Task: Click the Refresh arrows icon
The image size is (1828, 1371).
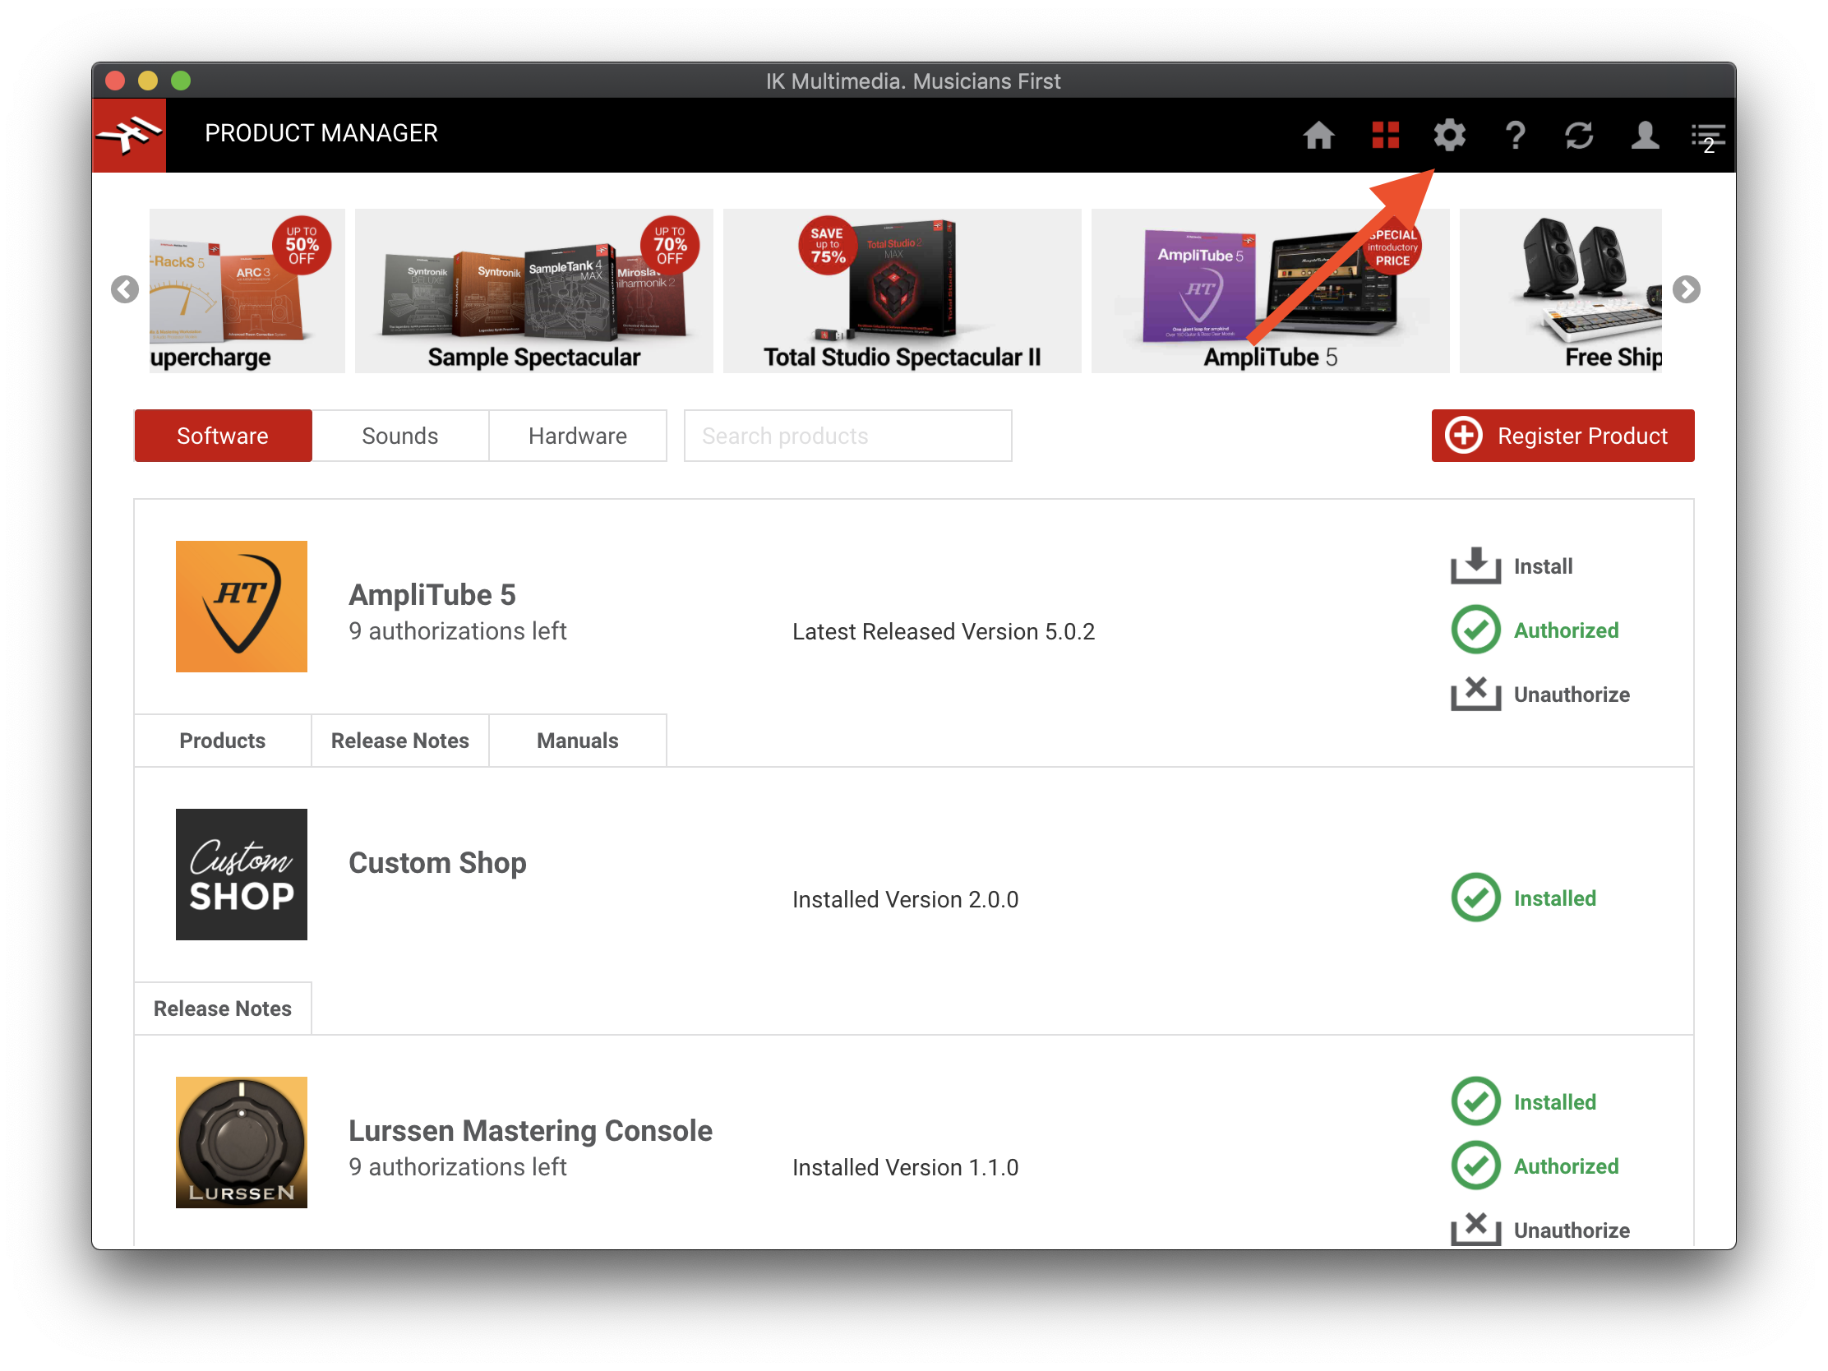Action: (x=1579, y=135)
